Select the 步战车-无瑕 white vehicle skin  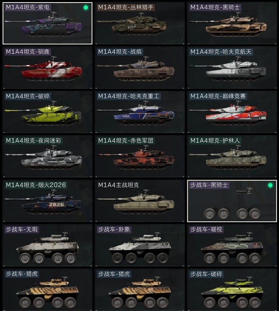pos(47,245)
